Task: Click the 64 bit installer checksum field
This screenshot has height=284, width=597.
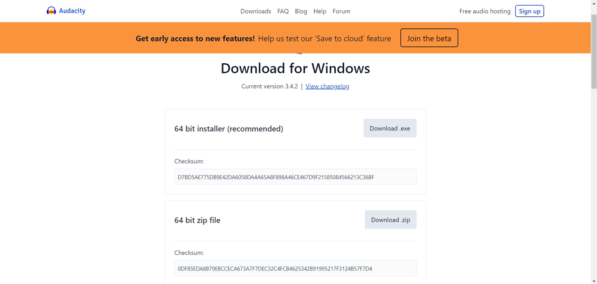Action: [x=295, y=177]
